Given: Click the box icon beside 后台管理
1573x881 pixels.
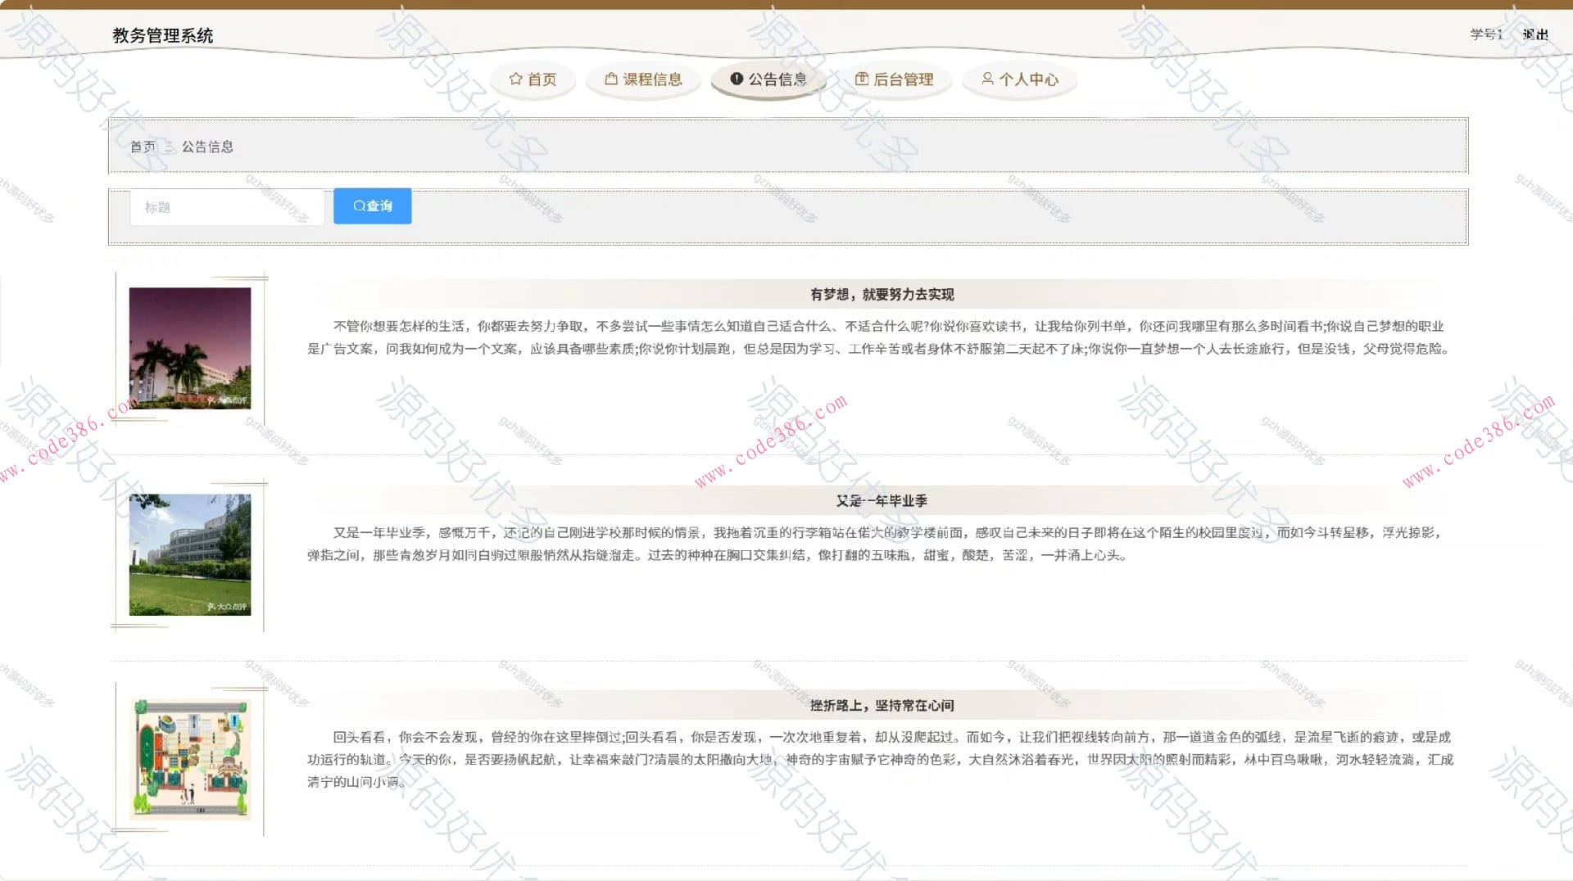Looking at the screenshot, I should [863, 79].
